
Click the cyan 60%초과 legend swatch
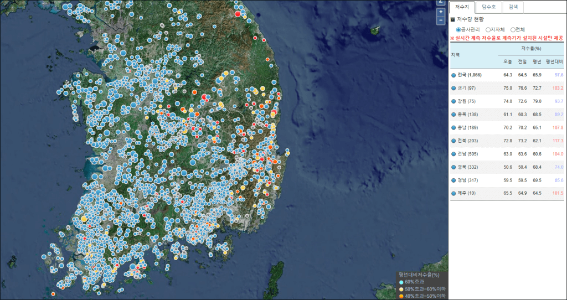[x=401, y=282]
